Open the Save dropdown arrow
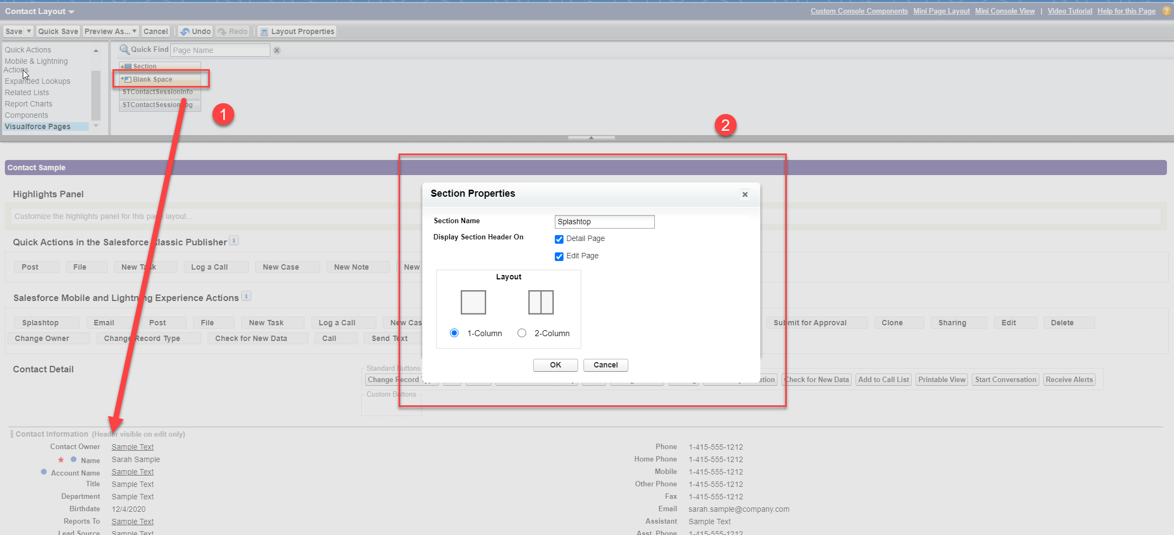Image resolution: width=1174 pixels, height=535 pixels. 29,31
